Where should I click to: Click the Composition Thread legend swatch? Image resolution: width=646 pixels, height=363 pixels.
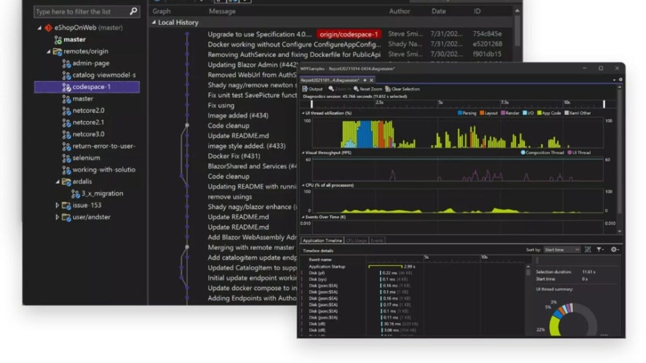pos(523,153)
